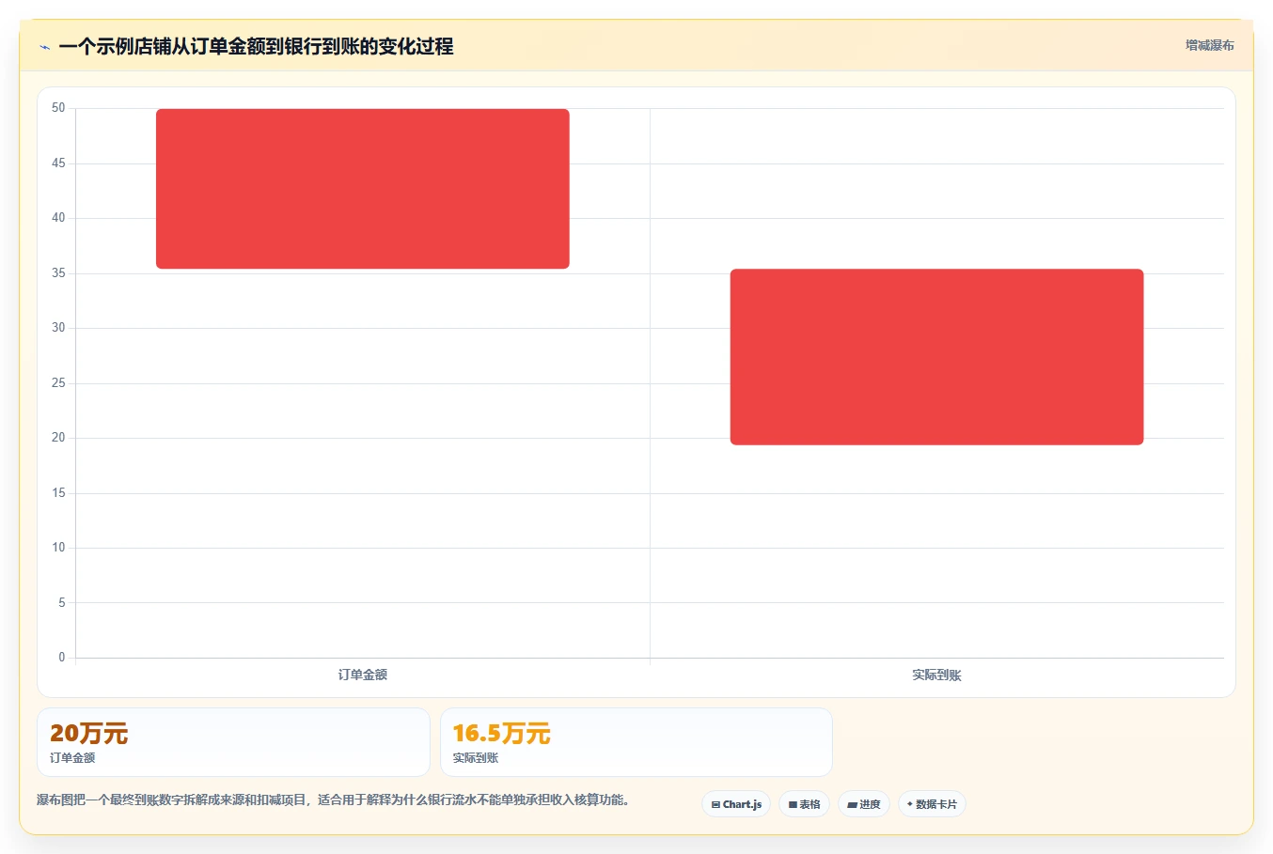Click the chart title 一个示例店铺从订单金额到银行到账的变化过程
This screenshot has height=854, width=1273.
256,46
